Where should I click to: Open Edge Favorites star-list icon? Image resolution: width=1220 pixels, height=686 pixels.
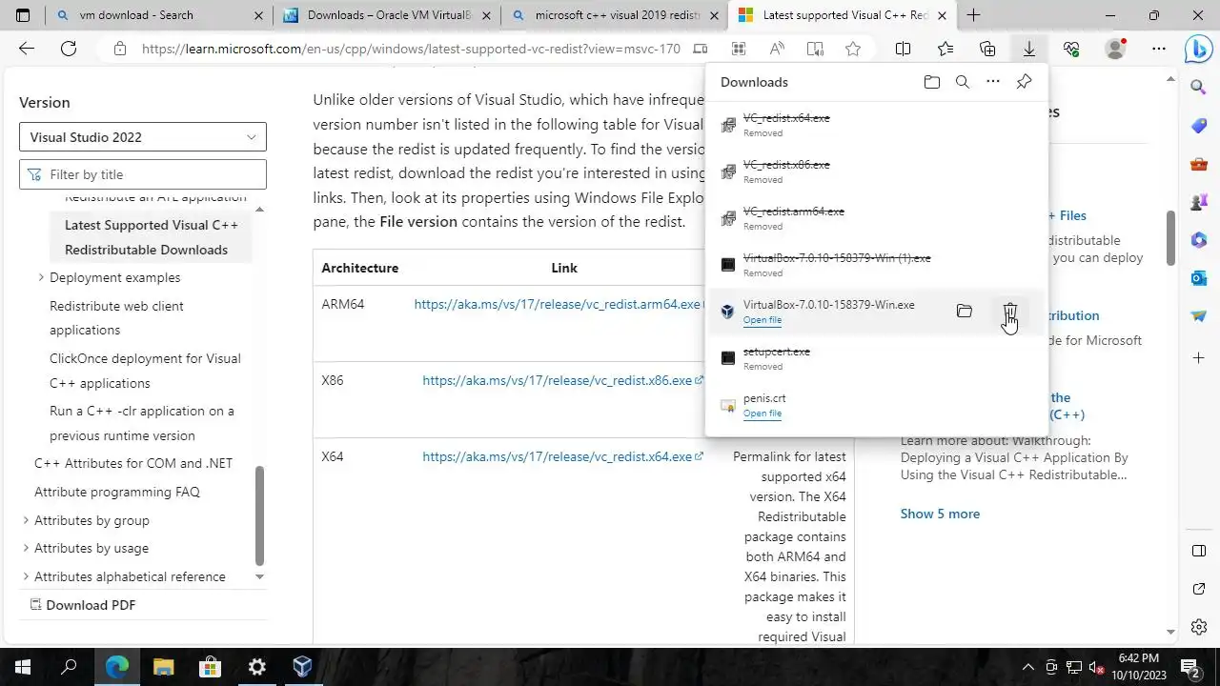(x=945, y=49)
